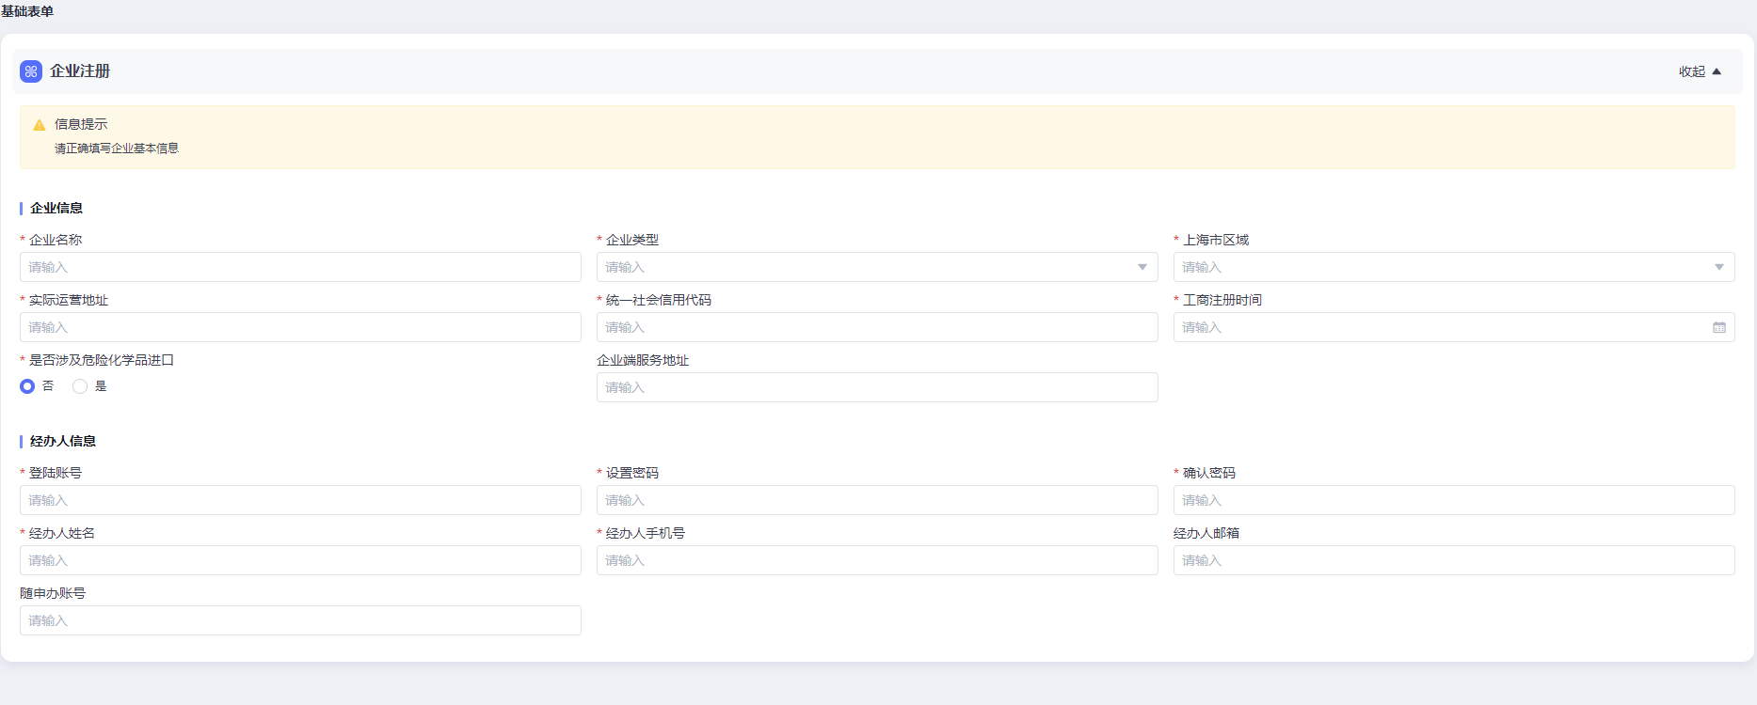Click the 企业注册 heading text

80,71
